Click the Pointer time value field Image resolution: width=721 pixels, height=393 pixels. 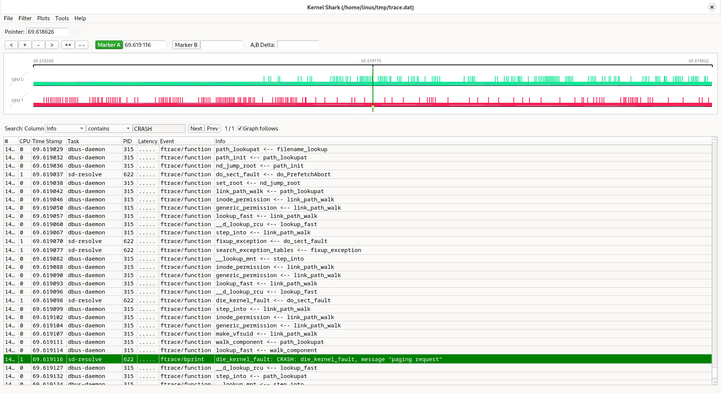[47, 32]
